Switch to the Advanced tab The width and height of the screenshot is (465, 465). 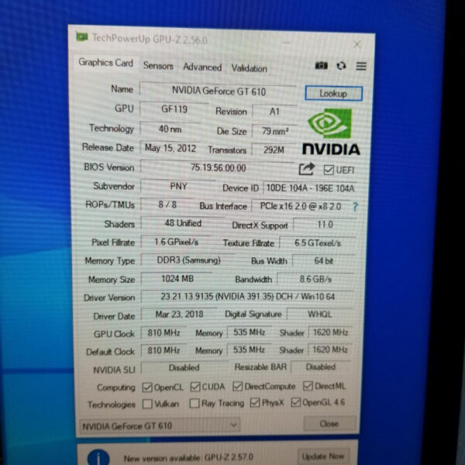[202, 67]
